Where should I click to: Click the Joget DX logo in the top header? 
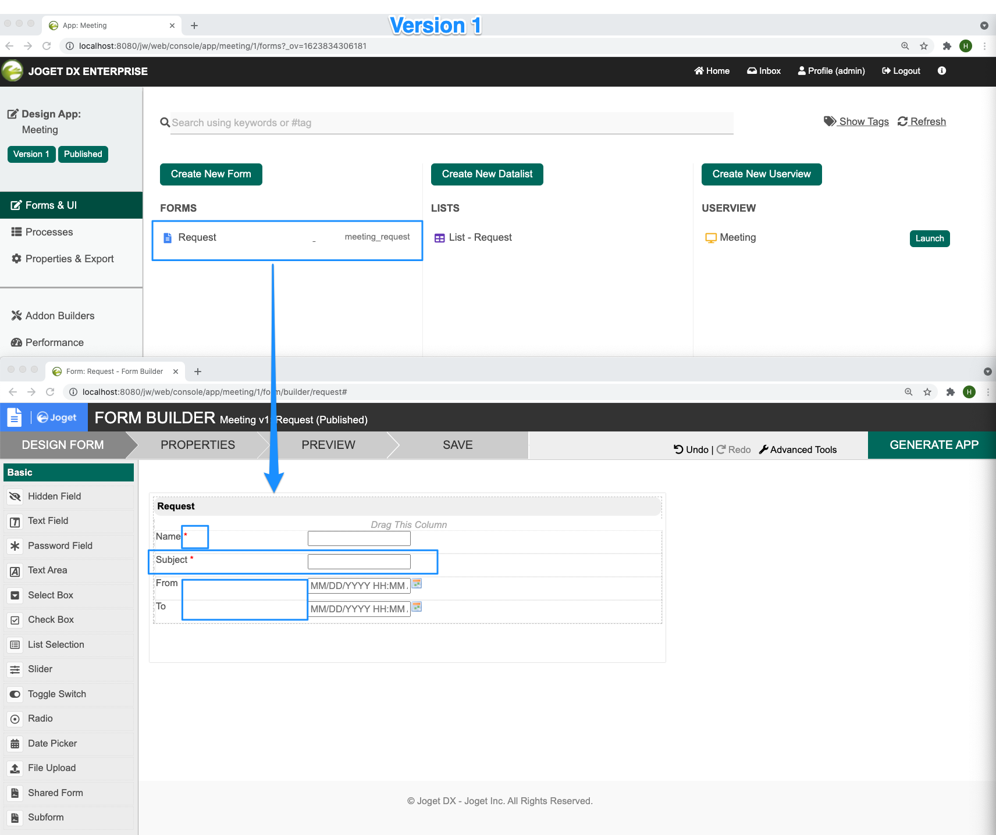tap(12, 71)
